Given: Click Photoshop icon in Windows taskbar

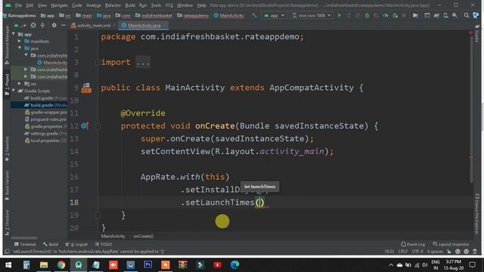Looking at the screenshot, I should click(148, 264).
